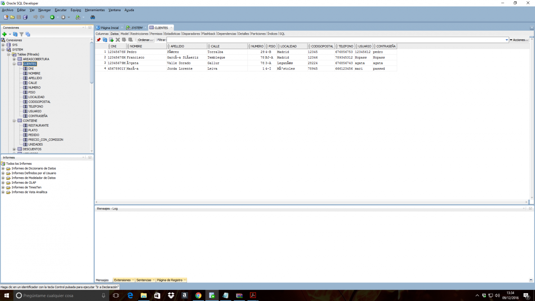This screenshot has width=535, height=301.
Task: Click the LOCALIDAD column header
Action: pyautogui.click(x=292, y=46)
